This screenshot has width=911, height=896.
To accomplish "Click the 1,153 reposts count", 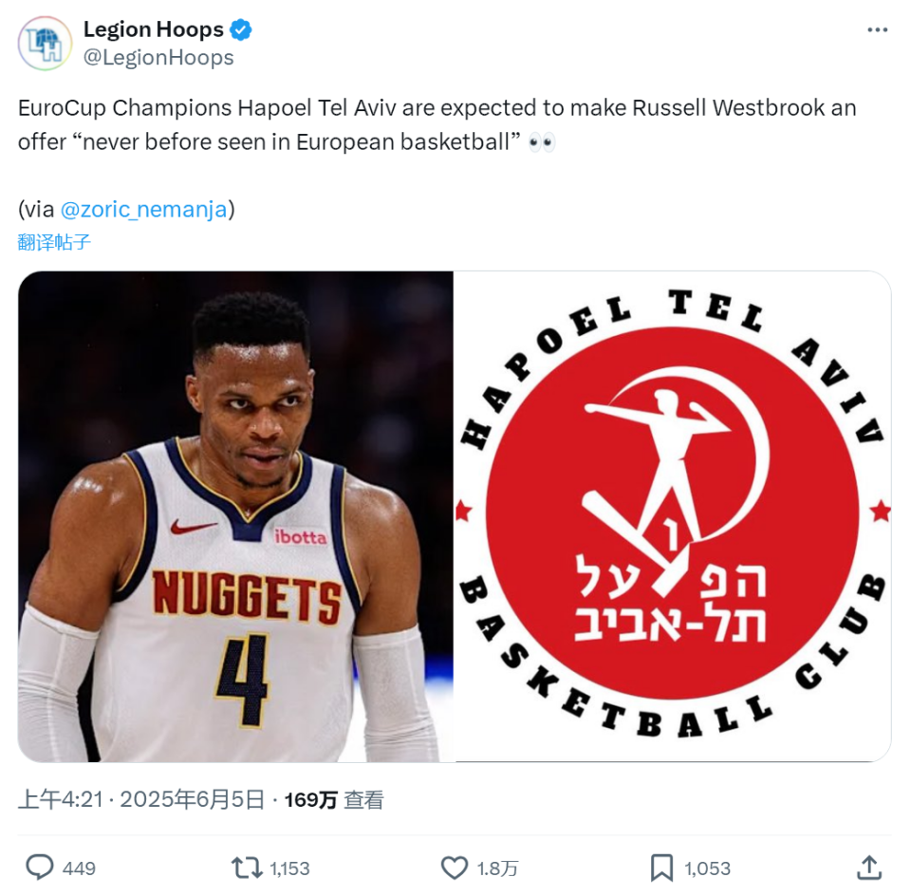I will point(290,868).
